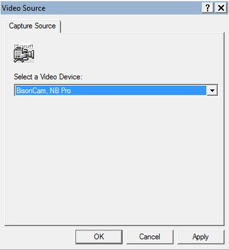Click Cancel to discard changes
229x250 pixels.
coord(150,237)
